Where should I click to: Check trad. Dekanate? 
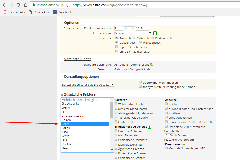click(116, 135)
